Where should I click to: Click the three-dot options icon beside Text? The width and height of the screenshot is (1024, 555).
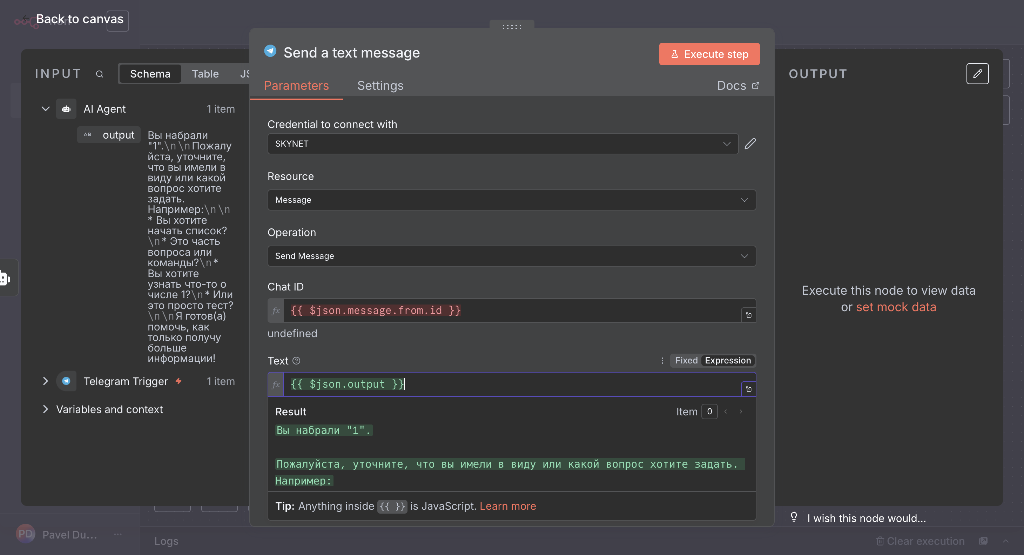pyautogui.click(x=662, y=361)
